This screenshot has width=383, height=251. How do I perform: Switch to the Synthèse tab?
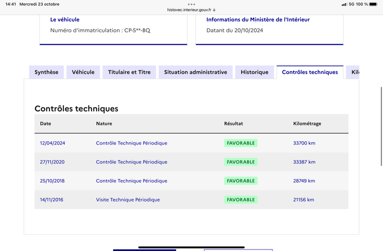[46, 72]
